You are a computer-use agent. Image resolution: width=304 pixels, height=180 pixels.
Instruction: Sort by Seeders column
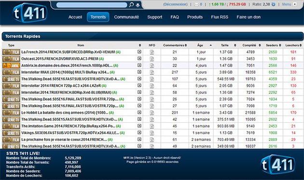point(274,45)
